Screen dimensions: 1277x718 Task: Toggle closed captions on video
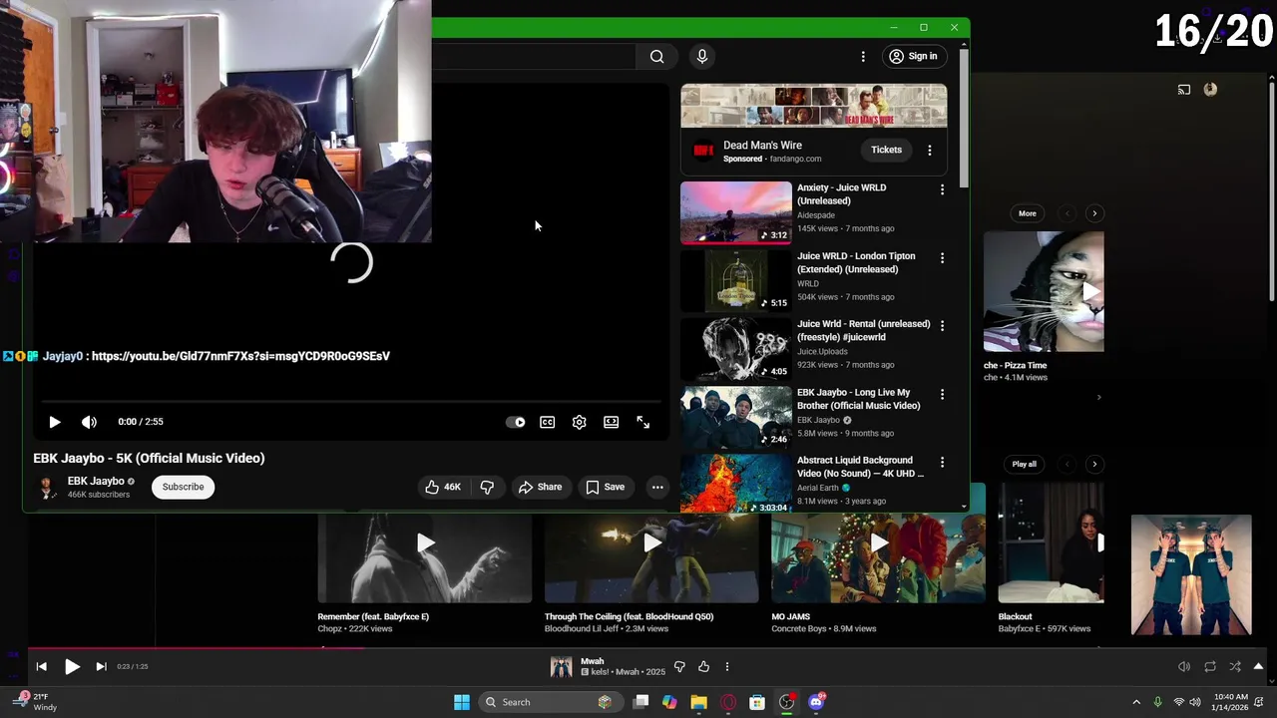pos(548,422)
